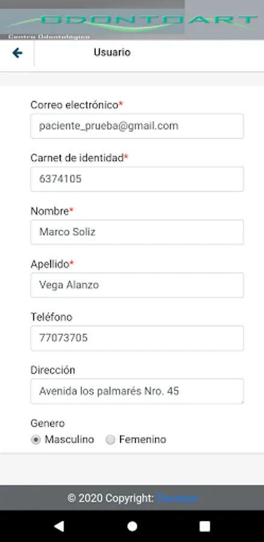Click the Carnet de identidad field
Viewport: 264px width, 542px height.
137,179
